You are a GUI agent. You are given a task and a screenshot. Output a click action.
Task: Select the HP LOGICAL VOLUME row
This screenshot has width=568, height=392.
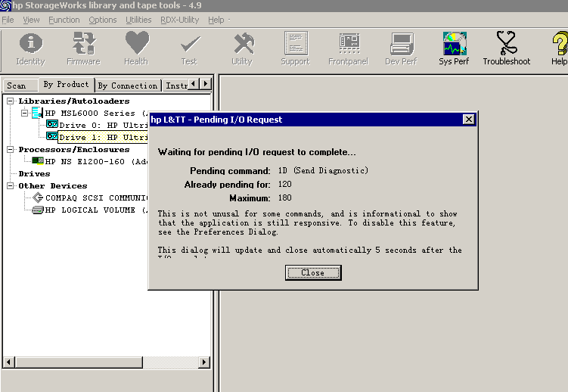point(96,210)
